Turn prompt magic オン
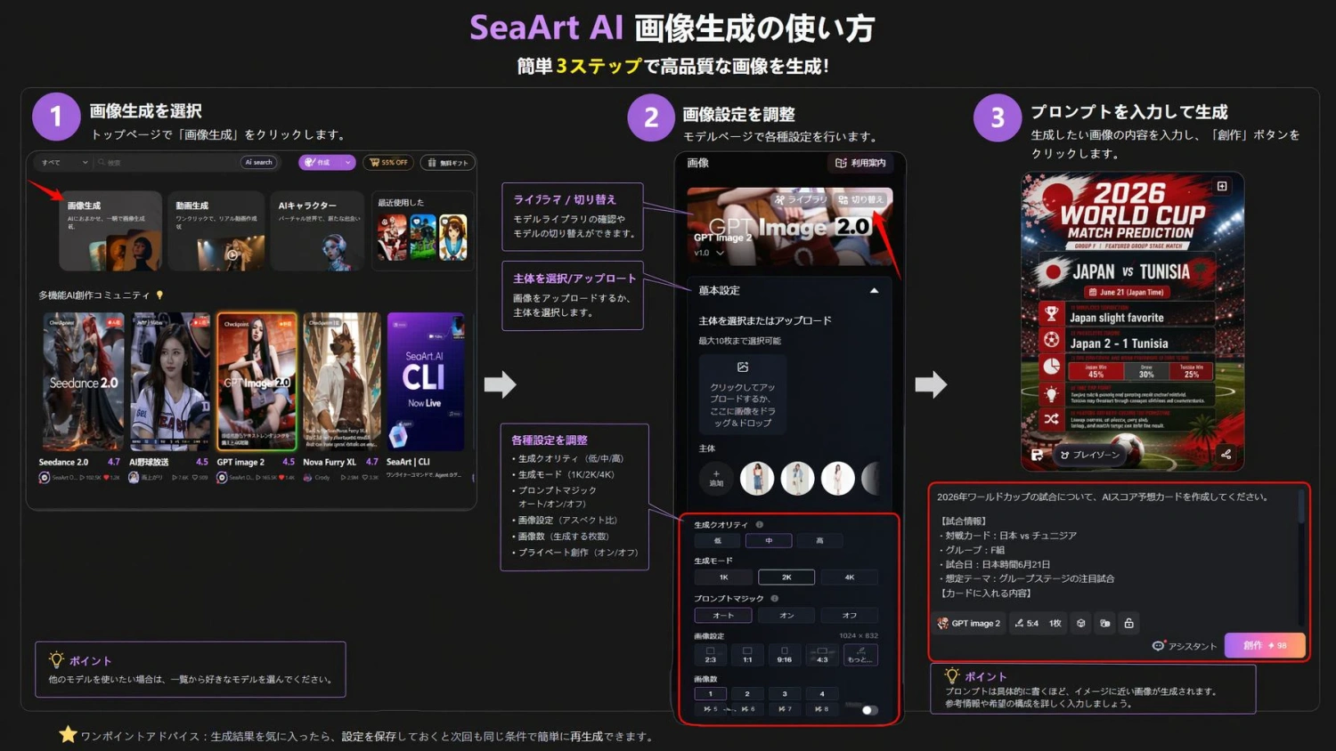The height and width of the screenshot is (751, 1336). pos(786,615)
